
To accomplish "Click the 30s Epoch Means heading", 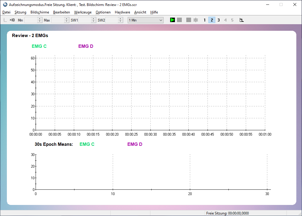I will pos(54,144).
